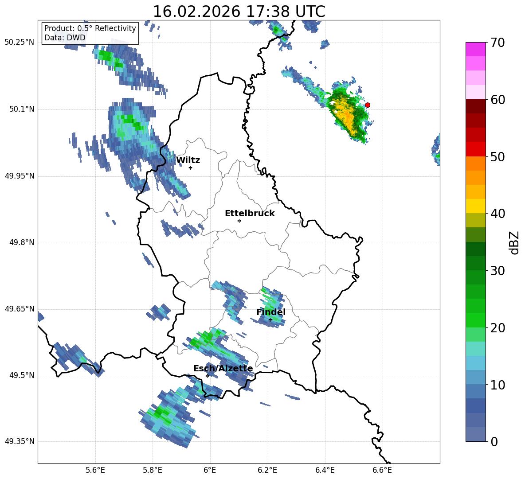
Task: Click the 'Data: DWD' legend text
Action: 65,38
